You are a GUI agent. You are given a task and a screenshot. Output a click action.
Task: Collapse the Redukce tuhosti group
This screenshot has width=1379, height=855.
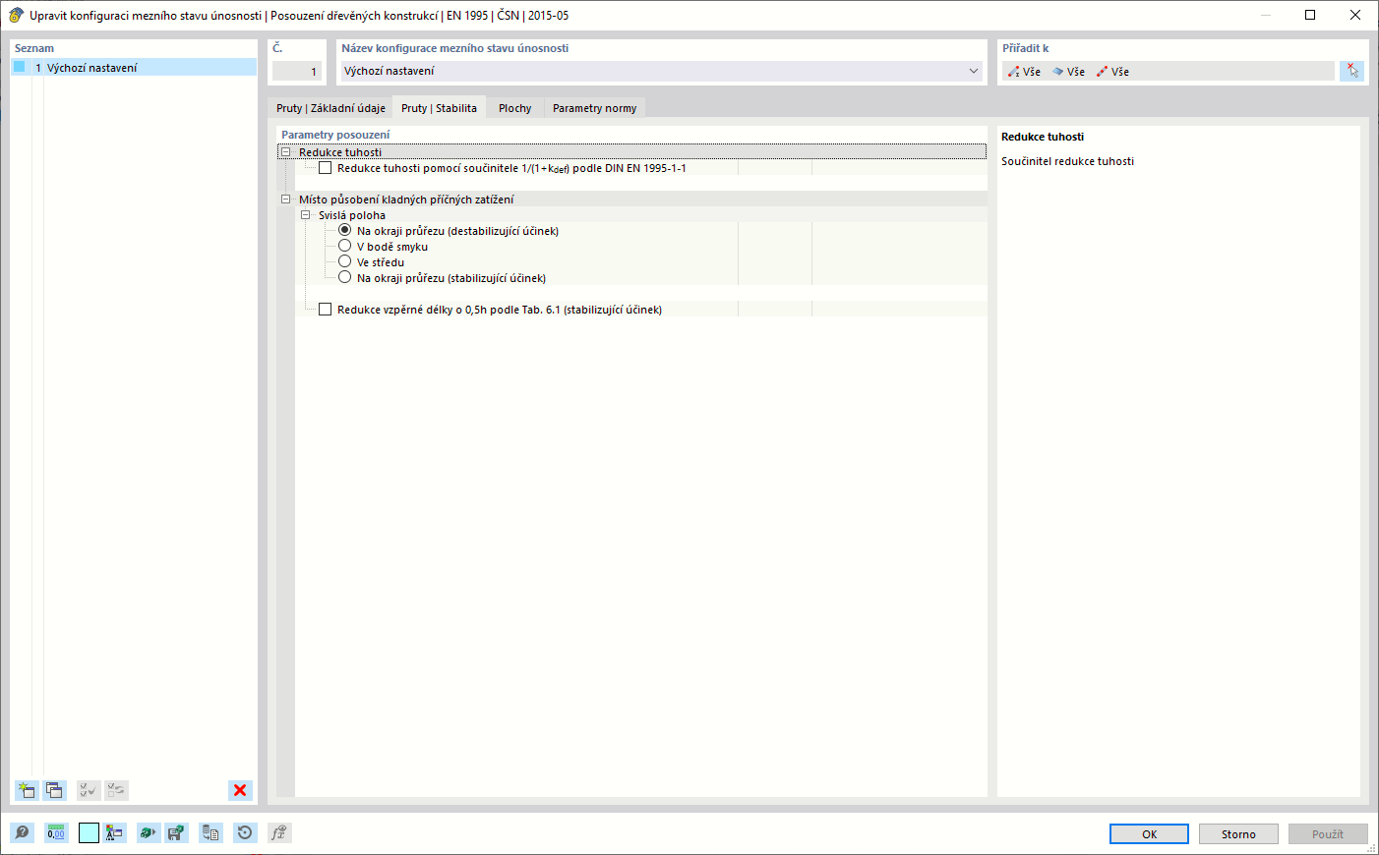(x=286, y=152)
